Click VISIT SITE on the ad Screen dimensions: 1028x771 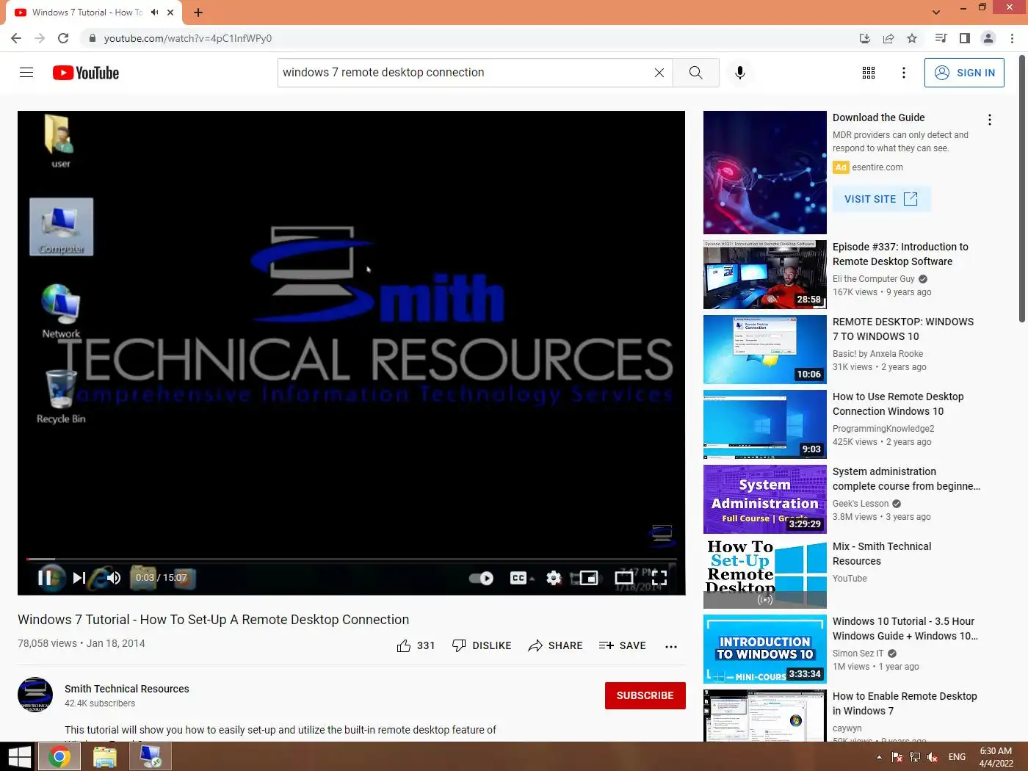point(881,199)
